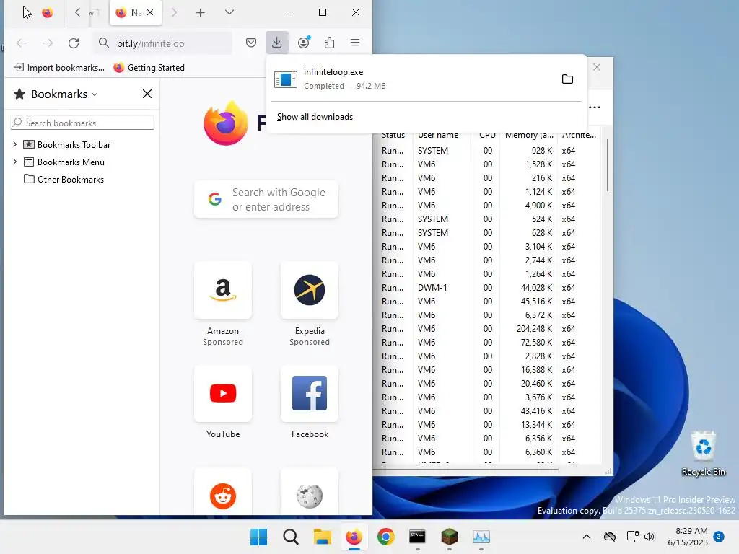The image size is (739, 554).
Task: Click the Task Manager vertical scrollbar
Action: tap(608, 165)
